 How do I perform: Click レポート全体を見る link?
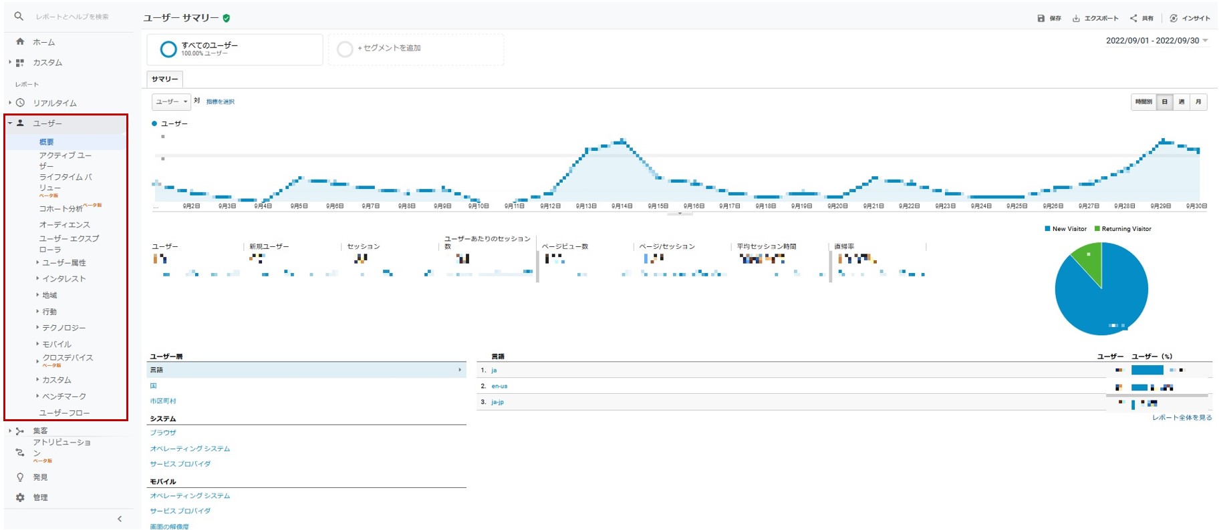(1182, 418)
